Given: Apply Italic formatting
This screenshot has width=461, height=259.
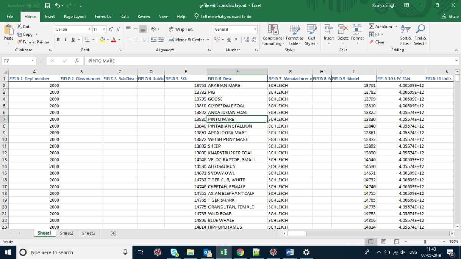Looking at the screenshot, I should [x=65, y=40].
